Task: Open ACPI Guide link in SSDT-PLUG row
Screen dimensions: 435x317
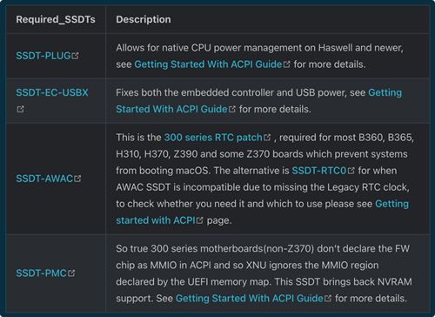Action: coord(208,64)
